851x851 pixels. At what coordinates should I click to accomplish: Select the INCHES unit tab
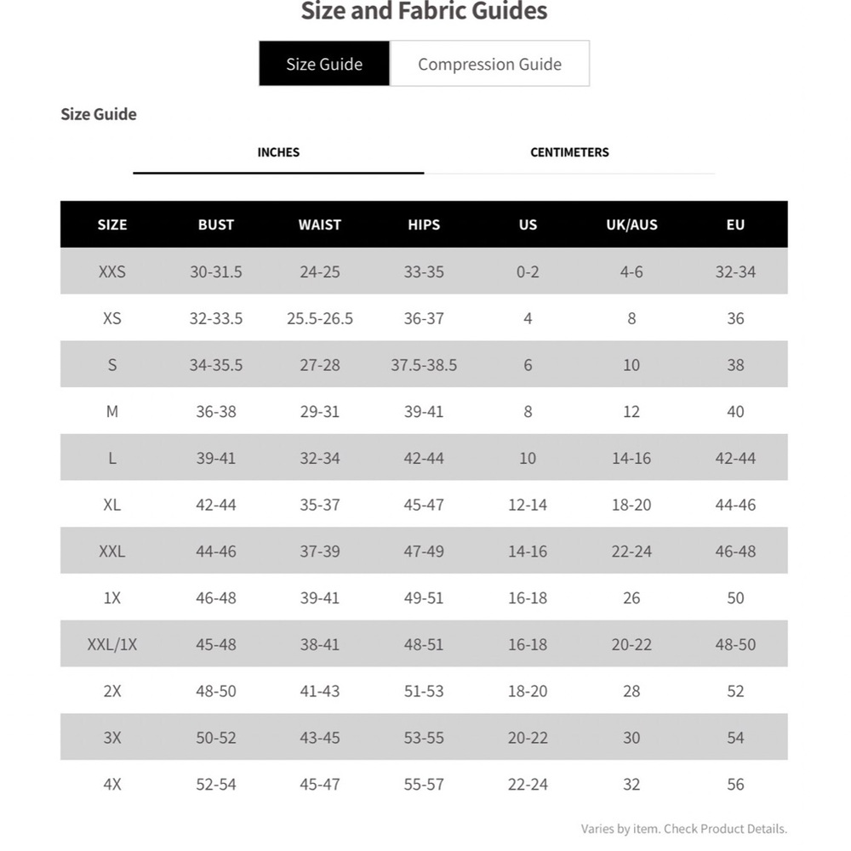[x=278, y=152]
